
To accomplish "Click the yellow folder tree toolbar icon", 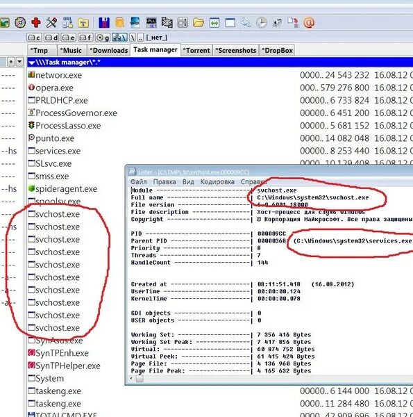I will coord(83,23).
